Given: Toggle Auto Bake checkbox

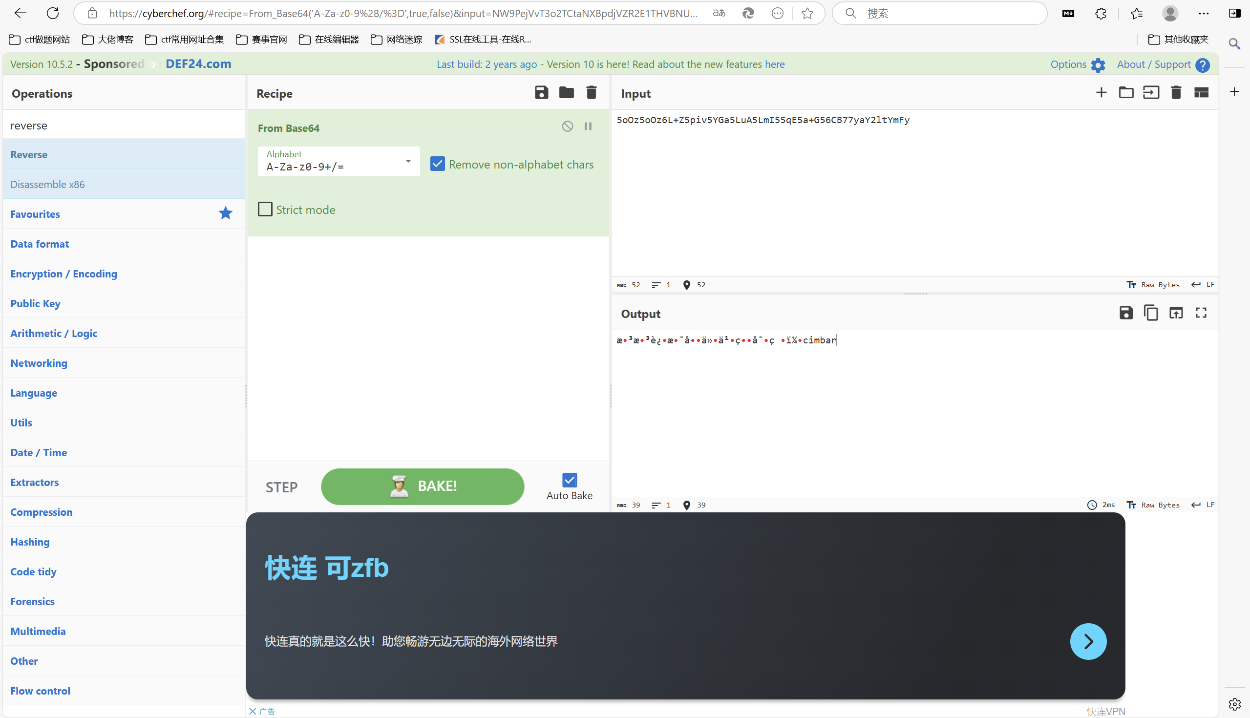Looking at the screenshot, I should 570,480.
